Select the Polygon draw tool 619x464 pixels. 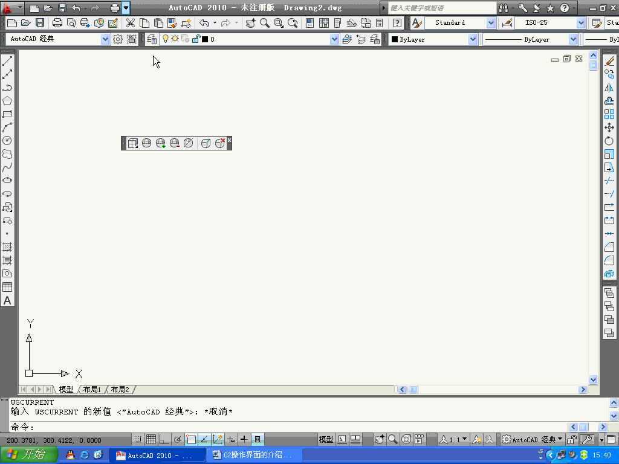click(7, 101)
